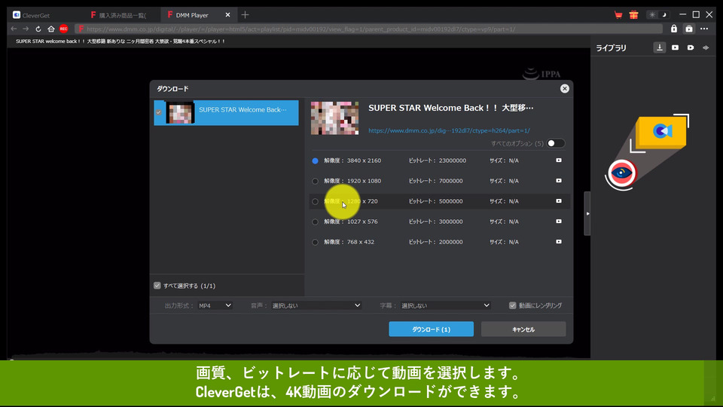The height and width of the screenshot is (407, 723).
Task: Click the lock icon beside the address bar
Action: (673, 29)
